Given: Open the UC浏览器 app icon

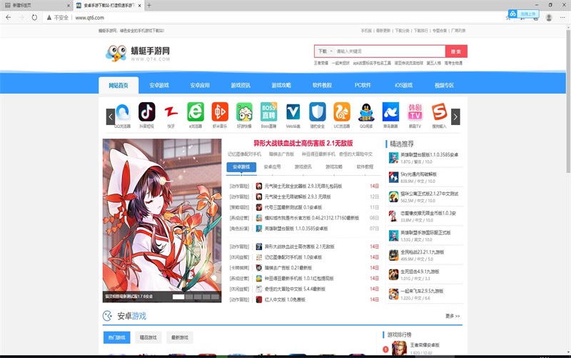Looking at the screenshot, I should [342, 111].
